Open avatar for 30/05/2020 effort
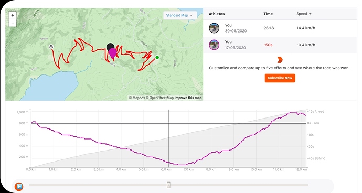 coord(214,28)
